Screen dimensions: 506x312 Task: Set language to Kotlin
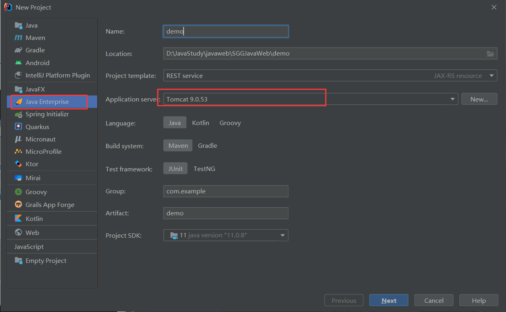click(200, 123)
